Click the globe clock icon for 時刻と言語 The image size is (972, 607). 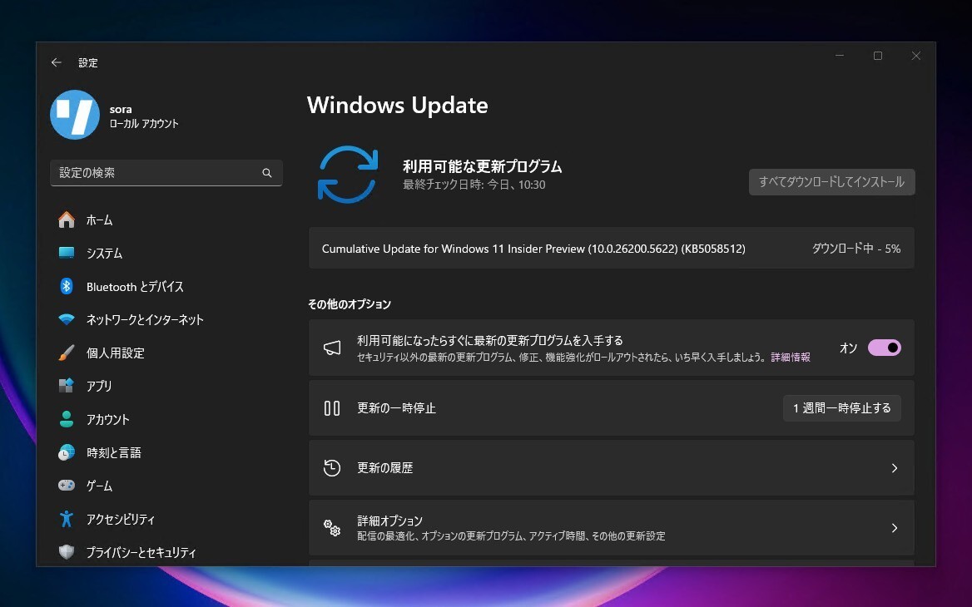pyautogui.click(x=67, y=453)
